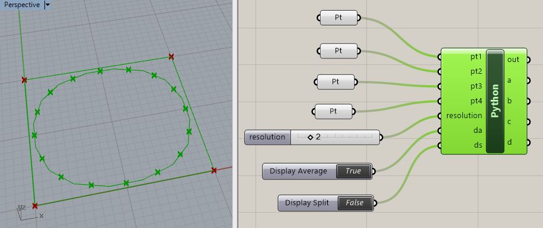
Task: Select the Pt parameter wired to pt3
Action: pyautogui.click(x=336, y=82)
